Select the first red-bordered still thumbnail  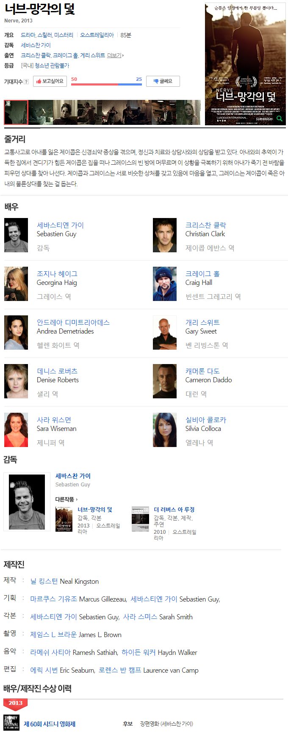coord(16,112)
